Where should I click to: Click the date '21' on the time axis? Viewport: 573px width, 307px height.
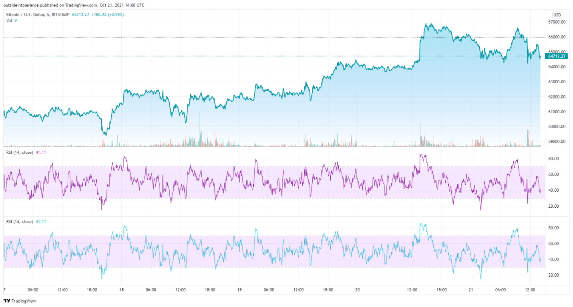pos(471,290)
